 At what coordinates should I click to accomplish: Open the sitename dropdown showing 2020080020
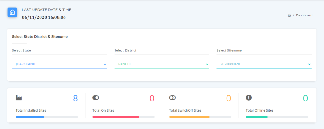coord(264,64)
